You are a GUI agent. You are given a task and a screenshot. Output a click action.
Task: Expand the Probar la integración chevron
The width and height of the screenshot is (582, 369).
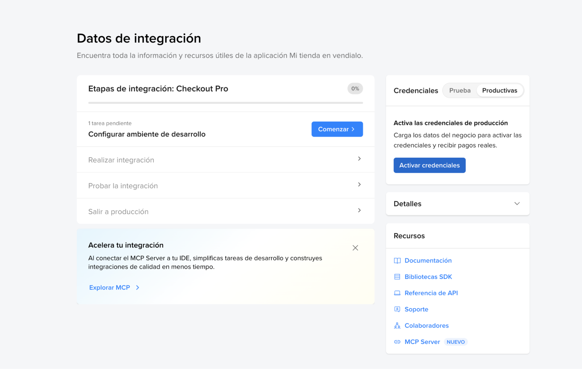pos(359,185)
